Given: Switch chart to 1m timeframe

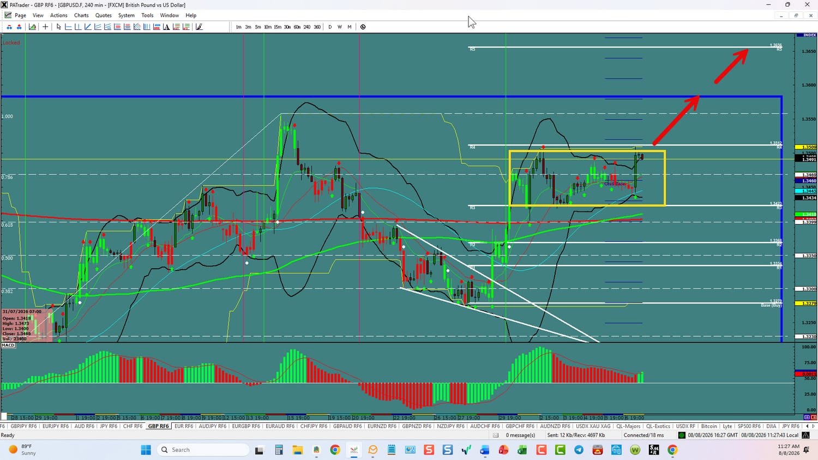Looking at the screenshot, I should [238, 27].
